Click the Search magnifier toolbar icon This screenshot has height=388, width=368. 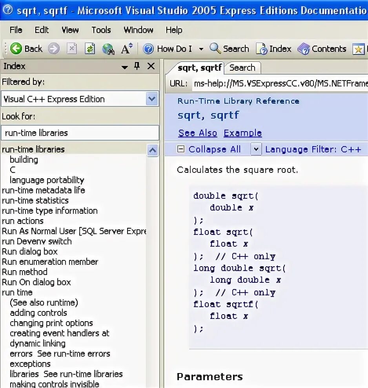click(215, 48)
